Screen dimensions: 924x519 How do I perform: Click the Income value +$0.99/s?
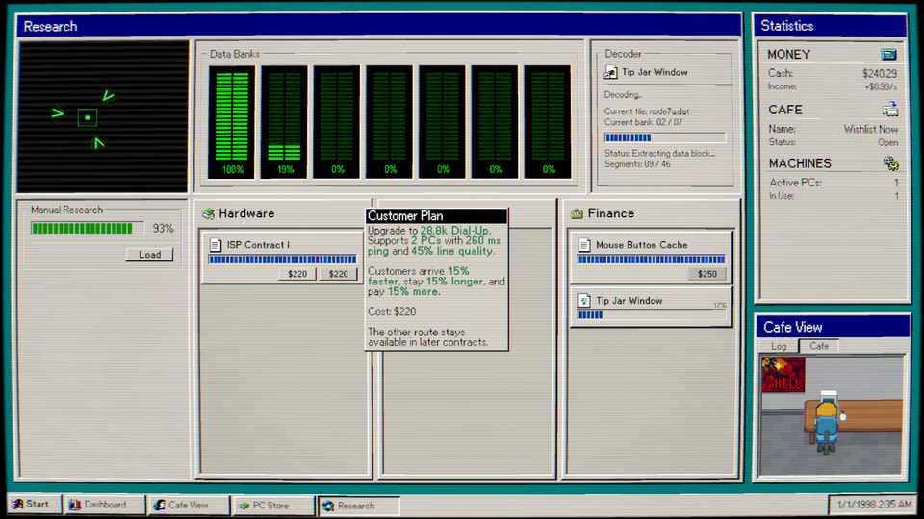[881, 86]
